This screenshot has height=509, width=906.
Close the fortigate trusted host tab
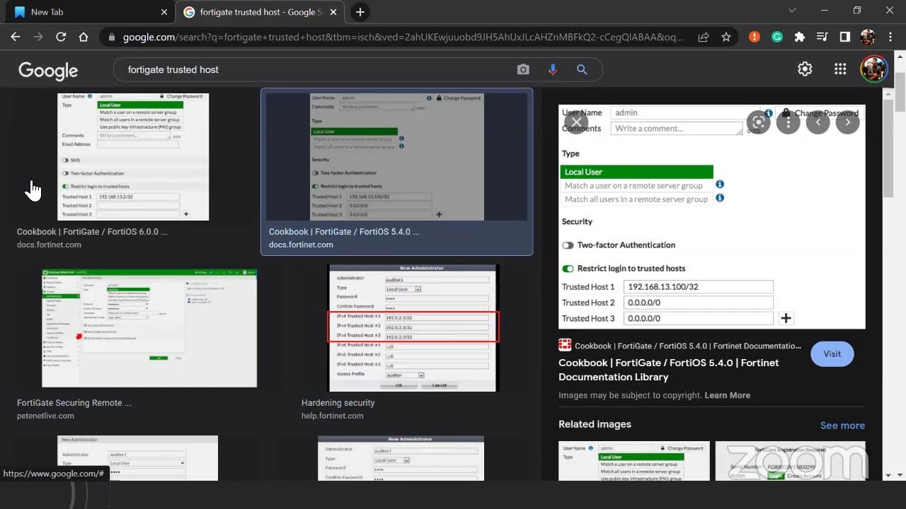click(x=333, y=12)
